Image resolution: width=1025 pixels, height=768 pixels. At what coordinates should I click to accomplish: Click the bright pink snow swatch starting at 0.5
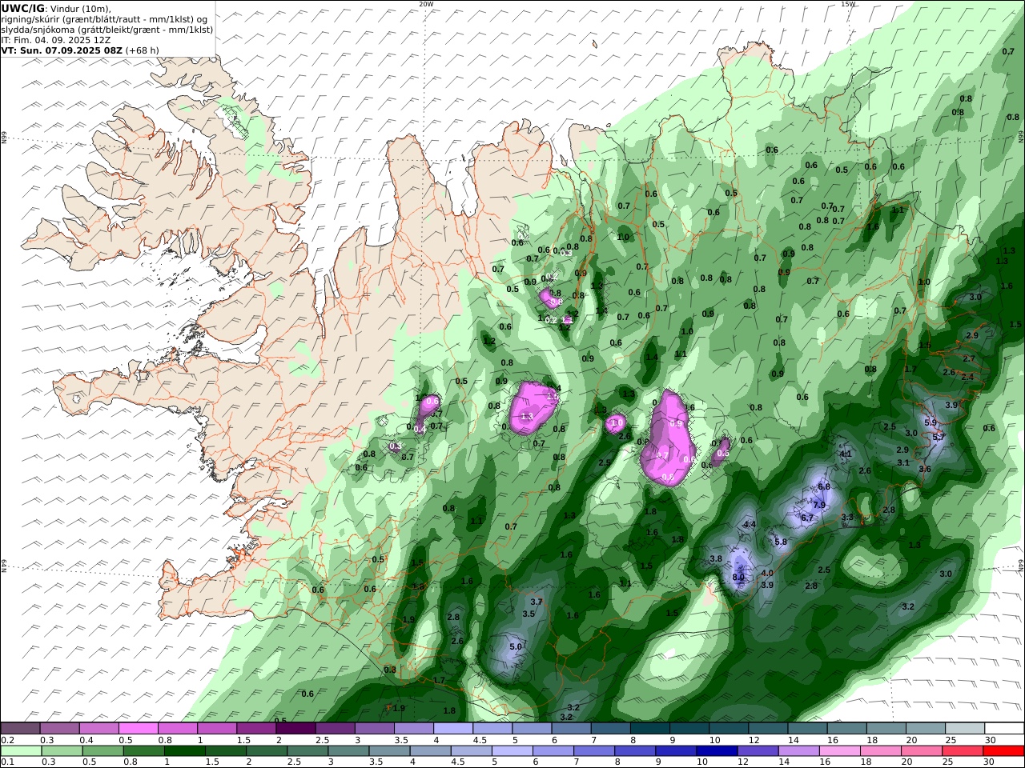coord(139,729)
